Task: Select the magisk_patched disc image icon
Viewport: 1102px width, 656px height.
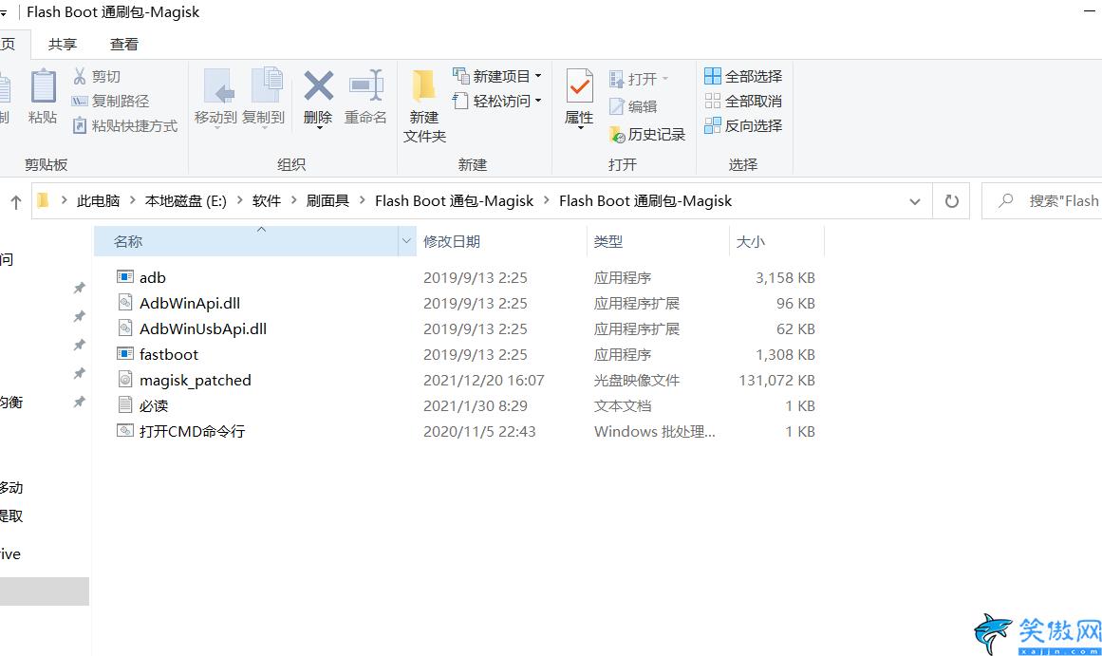Action: click(125, 380)
